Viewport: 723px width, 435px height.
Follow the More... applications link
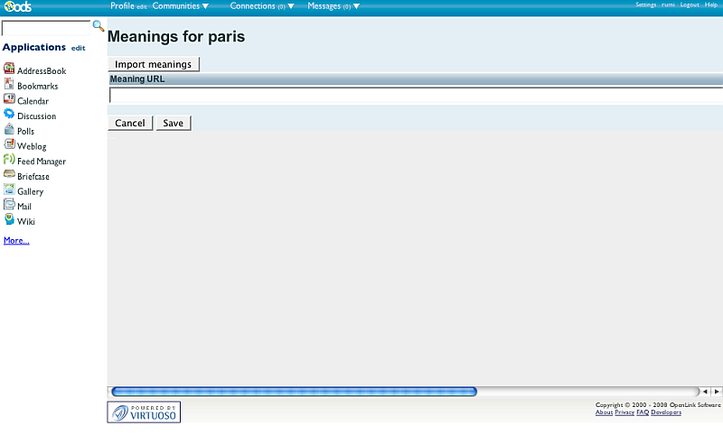16,240
